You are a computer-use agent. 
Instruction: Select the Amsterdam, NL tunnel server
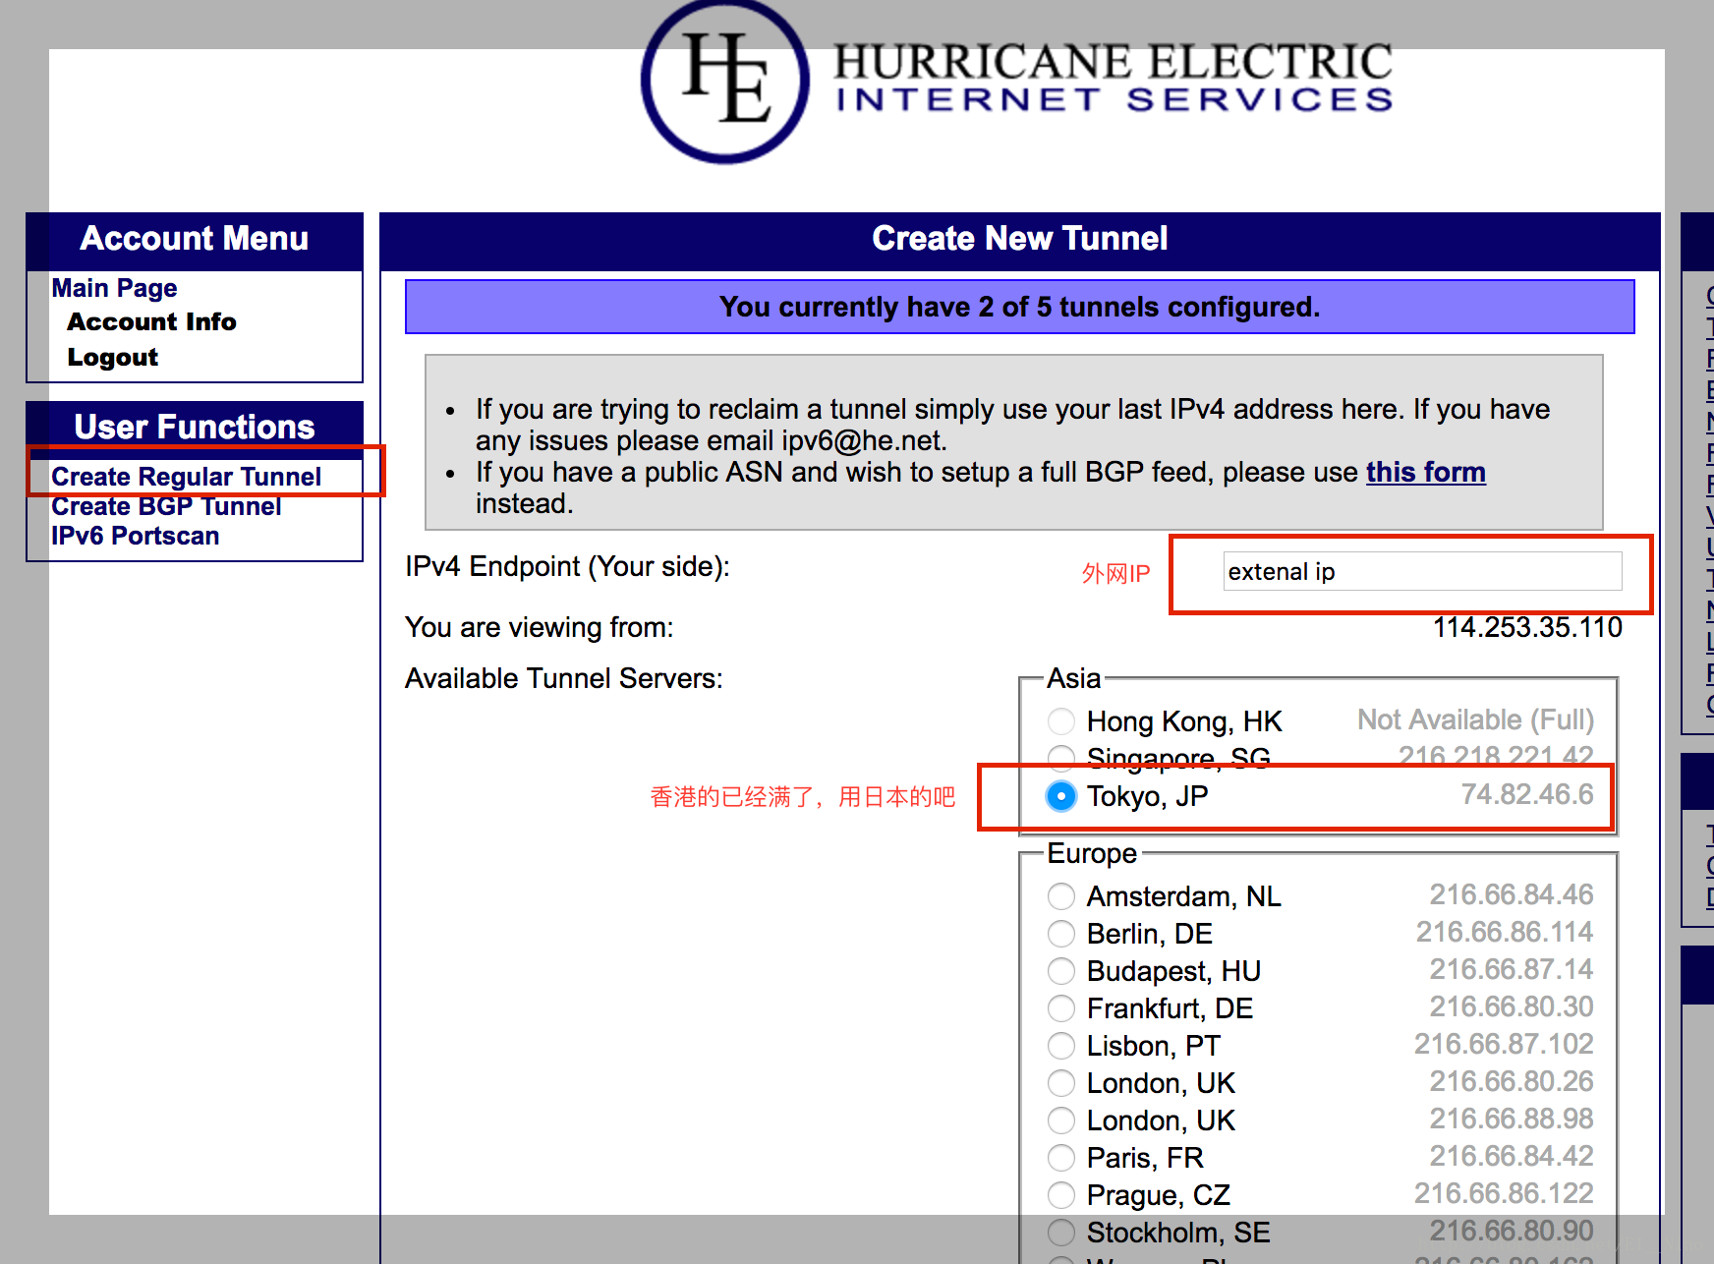(x=1061, y=896)
